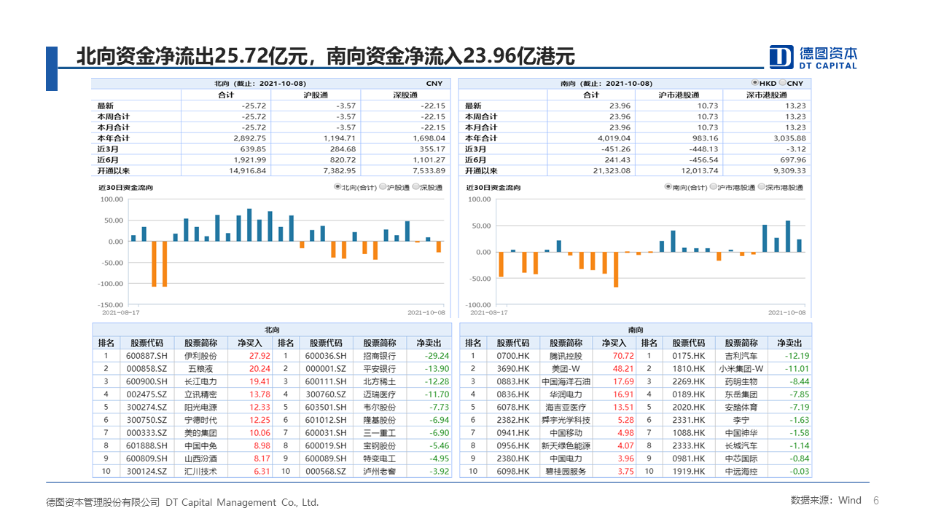
Task: Click the southbound 开通以来 value 21,323.08
Action: (612, 171)
